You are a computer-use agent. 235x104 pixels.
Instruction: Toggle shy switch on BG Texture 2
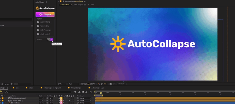(x=59, y=103)
